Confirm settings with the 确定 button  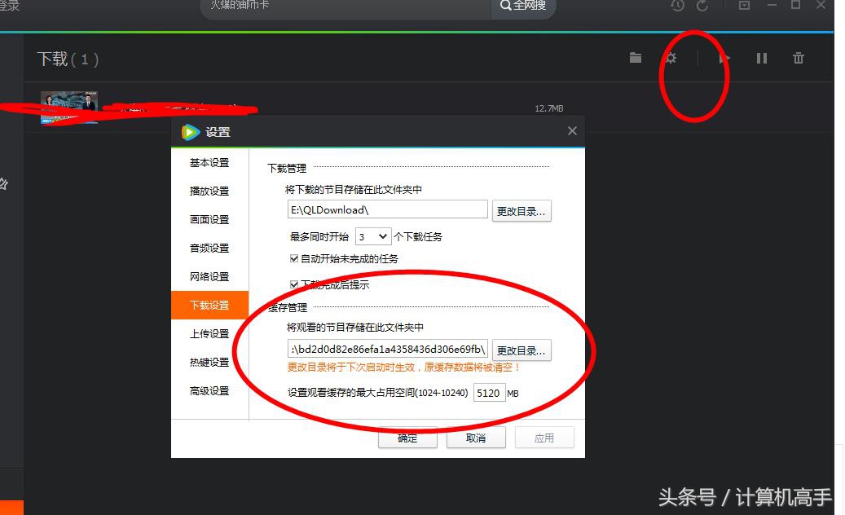407,438
